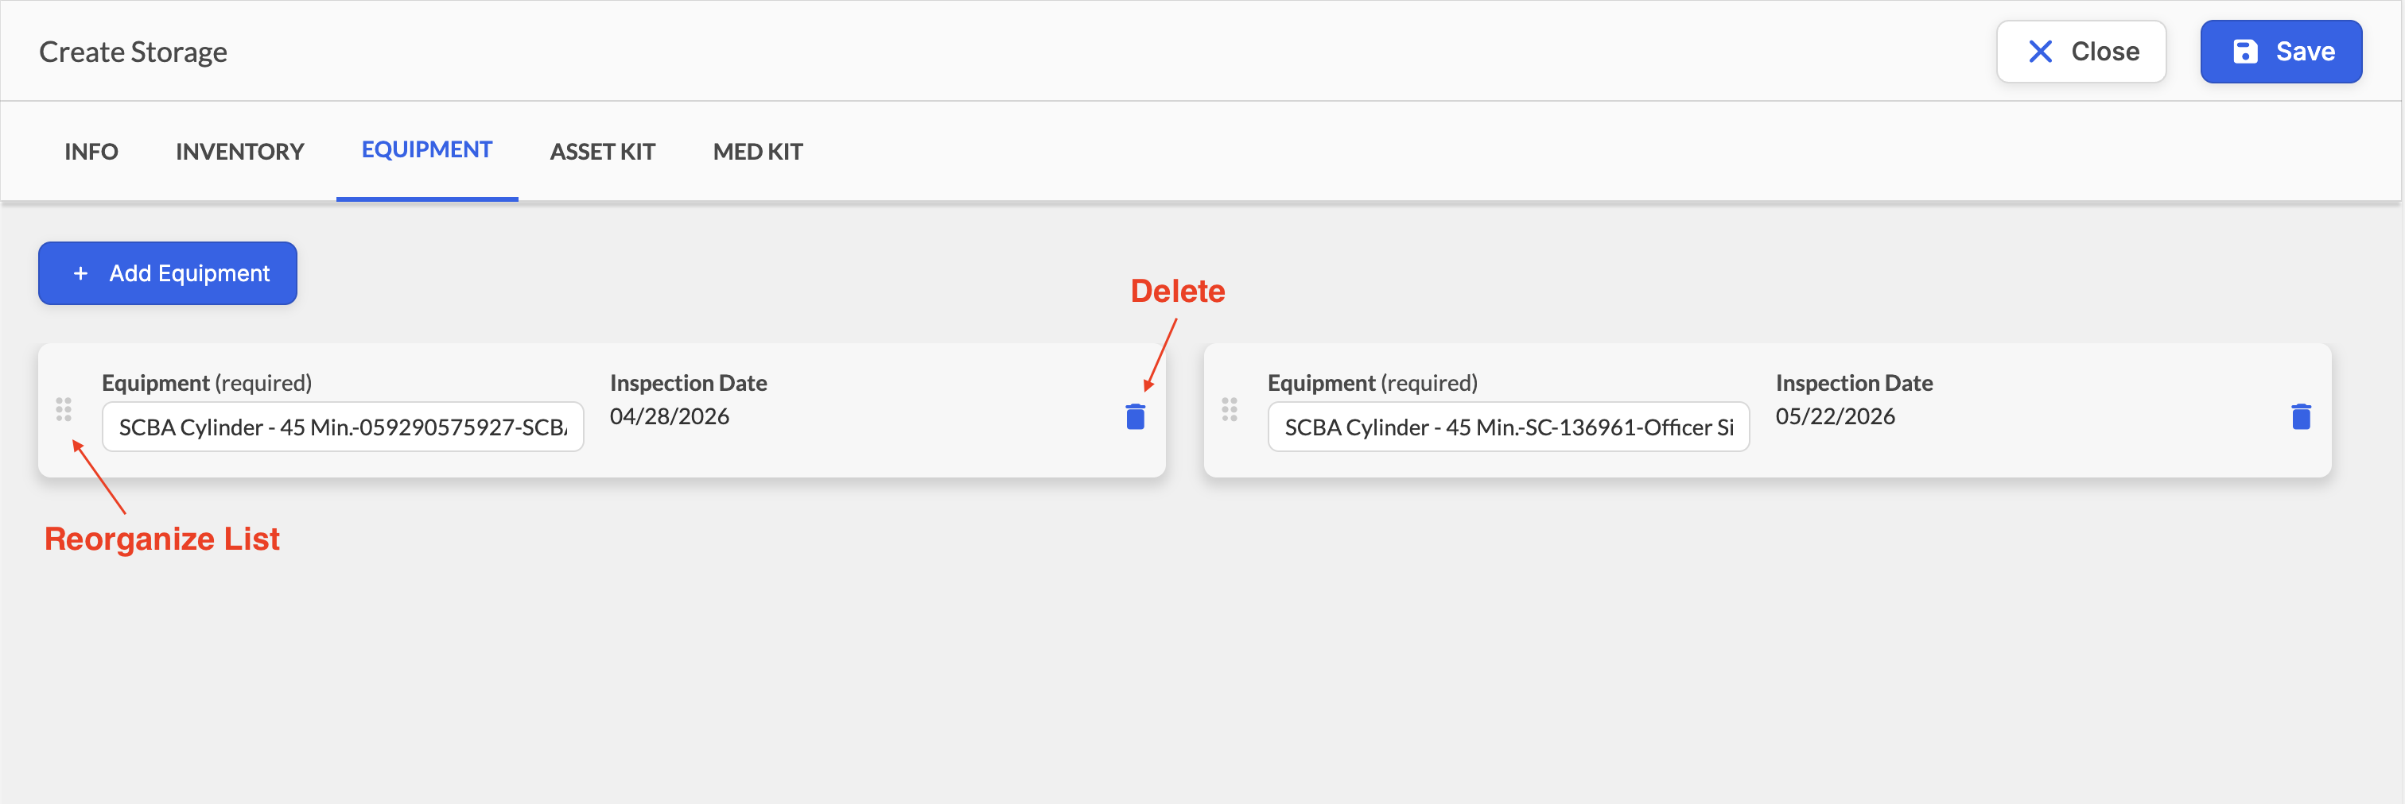Open the first Equipment field with 059290575927
Viewport: 2405px width, 804px height.
click(x=343, y=427)
